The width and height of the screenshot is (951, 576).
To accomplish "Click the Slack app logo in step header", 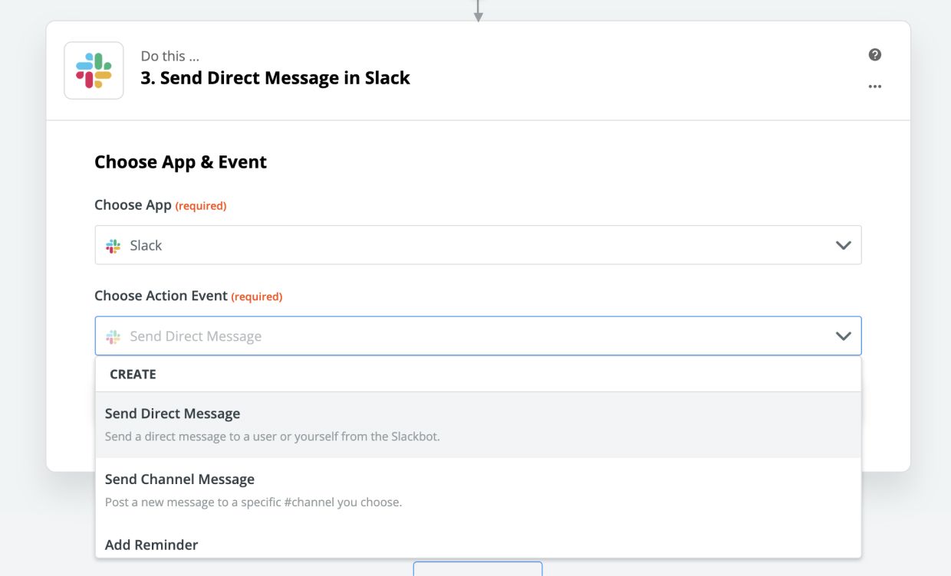I will click(94, 70).
